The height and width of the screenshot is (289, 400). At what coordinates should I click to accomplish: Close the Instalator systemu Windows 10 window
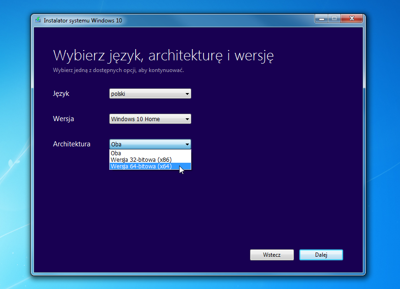coord(352,19)
